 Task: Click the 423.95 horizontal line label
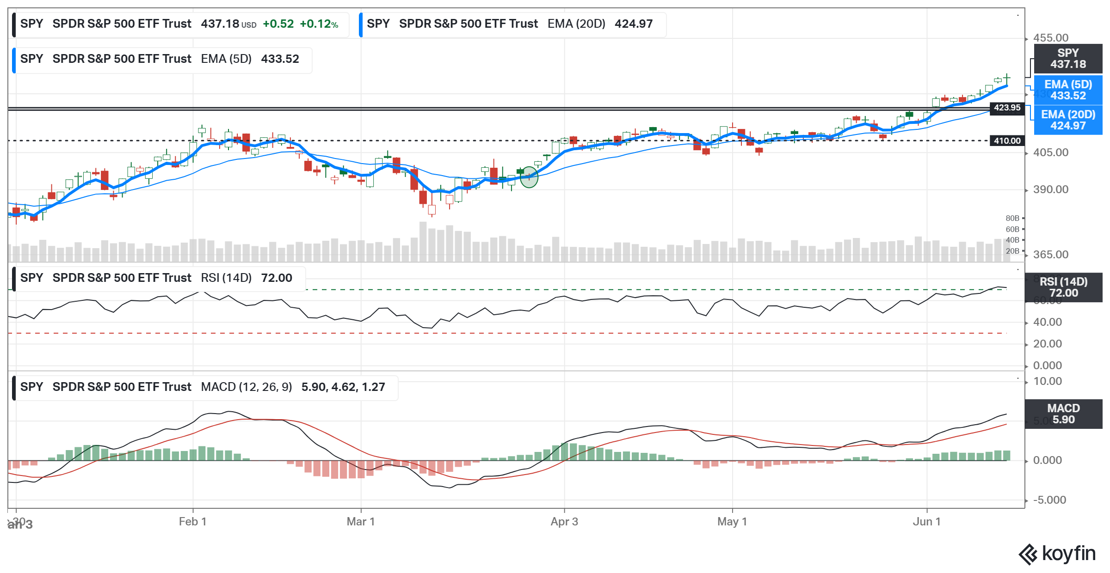[1006, 108]
